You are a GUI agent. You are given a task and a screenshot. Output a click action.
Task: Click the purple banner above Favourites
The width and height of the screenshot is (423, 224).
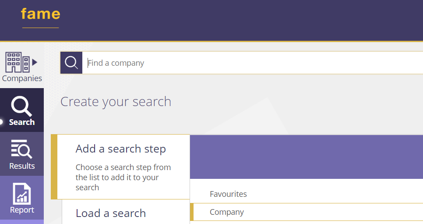(306, 156)
